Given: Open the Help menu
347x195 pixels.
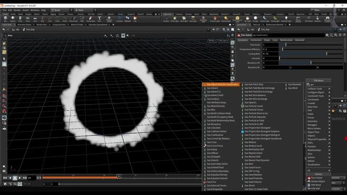Looking at the screenshot, I should (43, 10).
